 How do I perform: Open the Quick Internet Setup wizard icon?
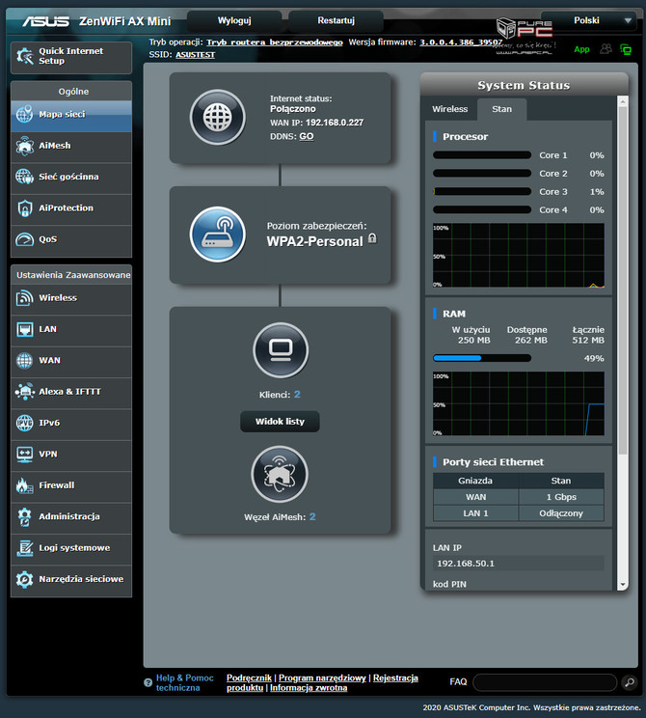(25, 56)
